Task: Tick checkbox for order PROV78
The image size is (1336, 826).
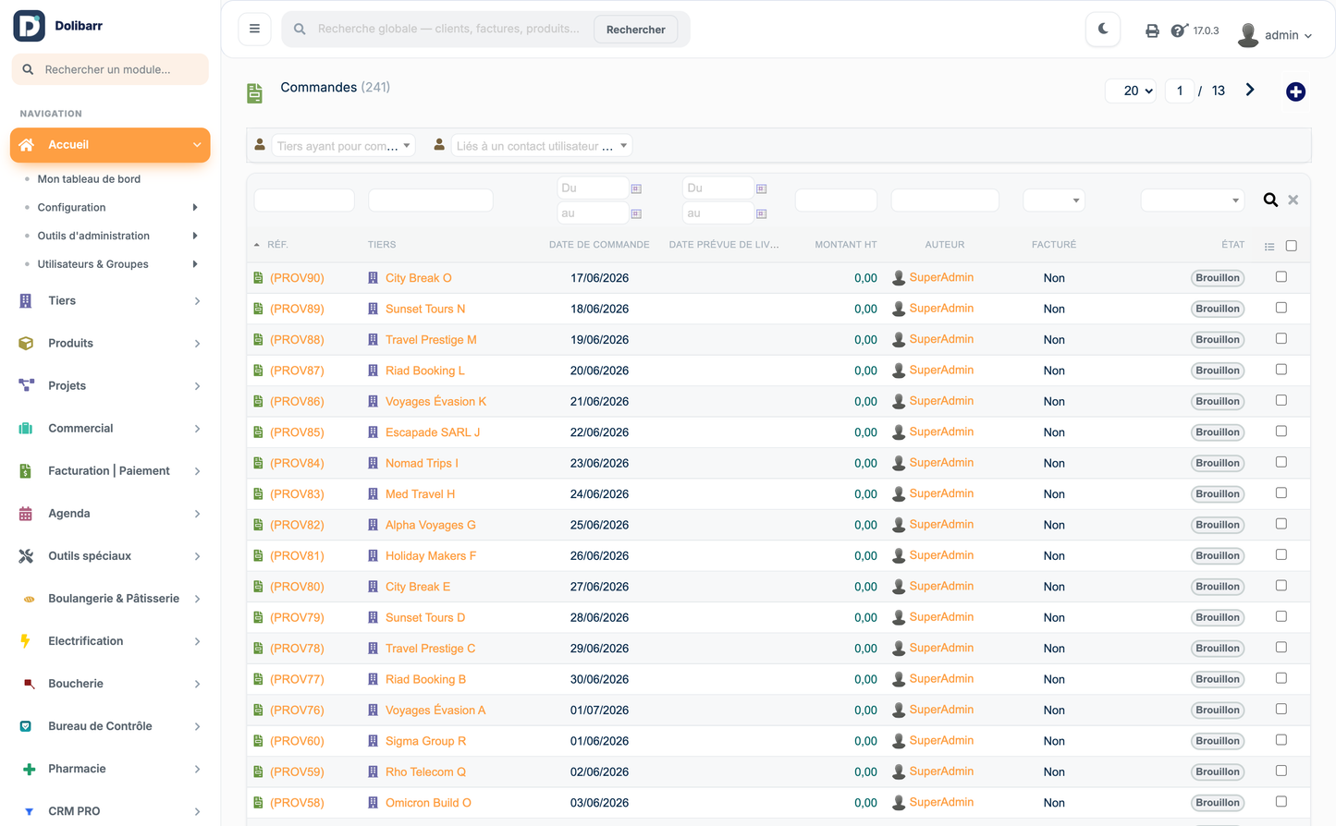Action: (1281, 648)
